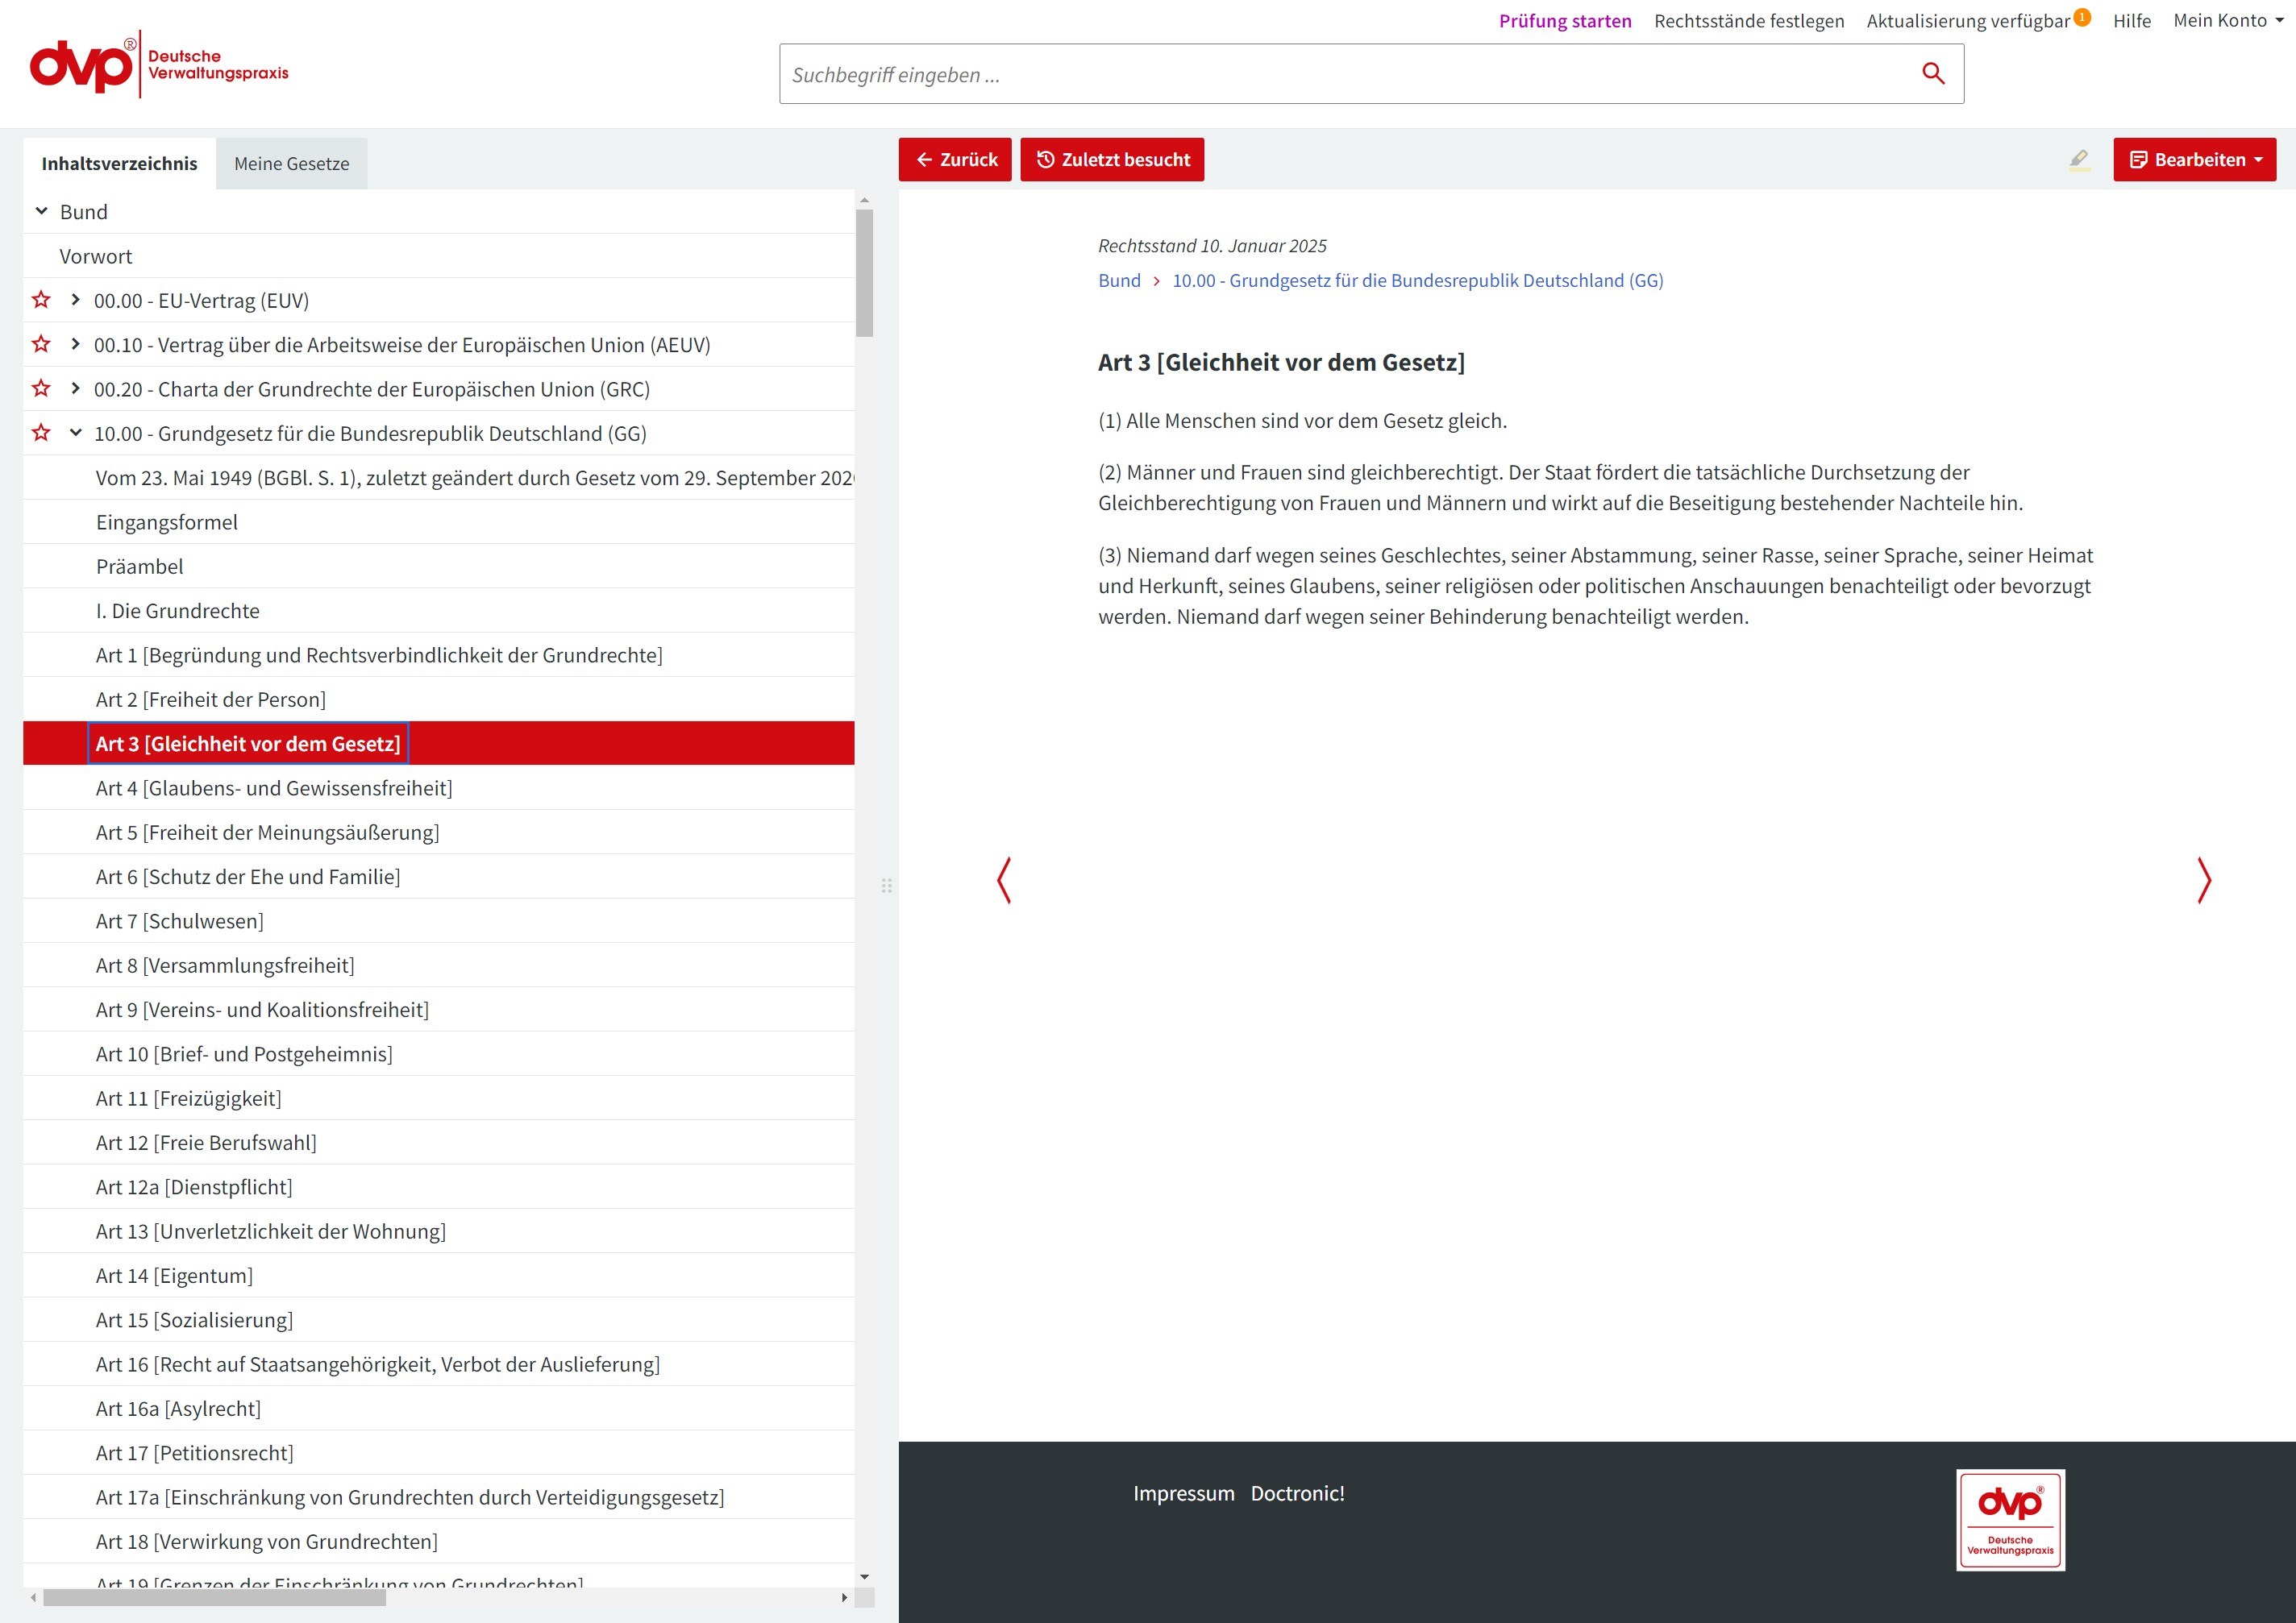
Task: Open Hilfe in top menu
Action: pyautogui.click(x=2131, y=21)
